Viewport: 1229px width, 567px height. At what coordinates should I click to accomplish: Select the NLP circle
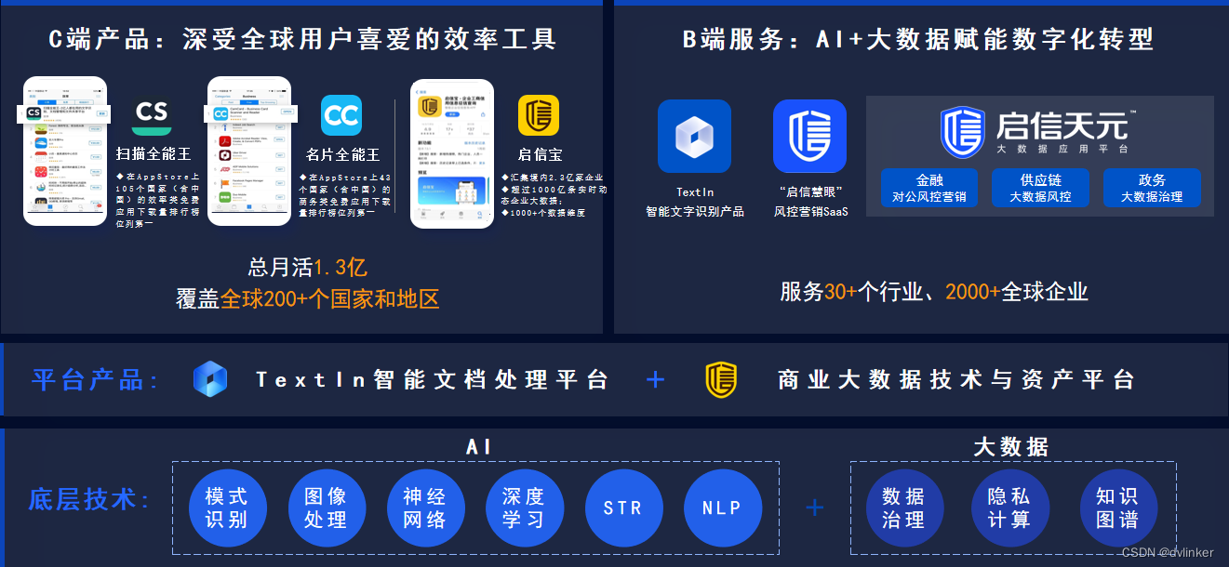[x=722, y=508]
